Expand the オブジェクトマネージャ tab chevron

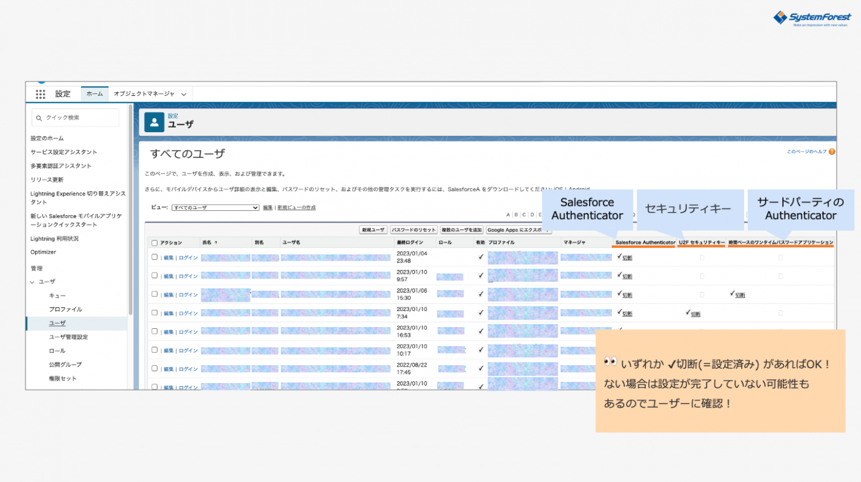[183, 94]
